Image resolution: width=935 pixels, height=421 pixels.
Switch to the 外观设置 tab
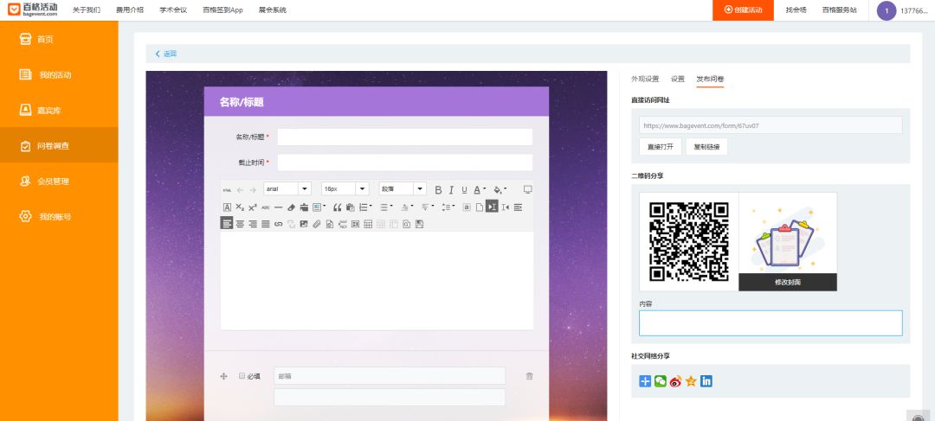click(645, 79)
